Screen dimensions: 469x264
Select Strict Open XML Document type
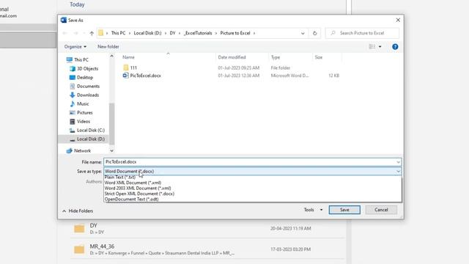point(139,194)
